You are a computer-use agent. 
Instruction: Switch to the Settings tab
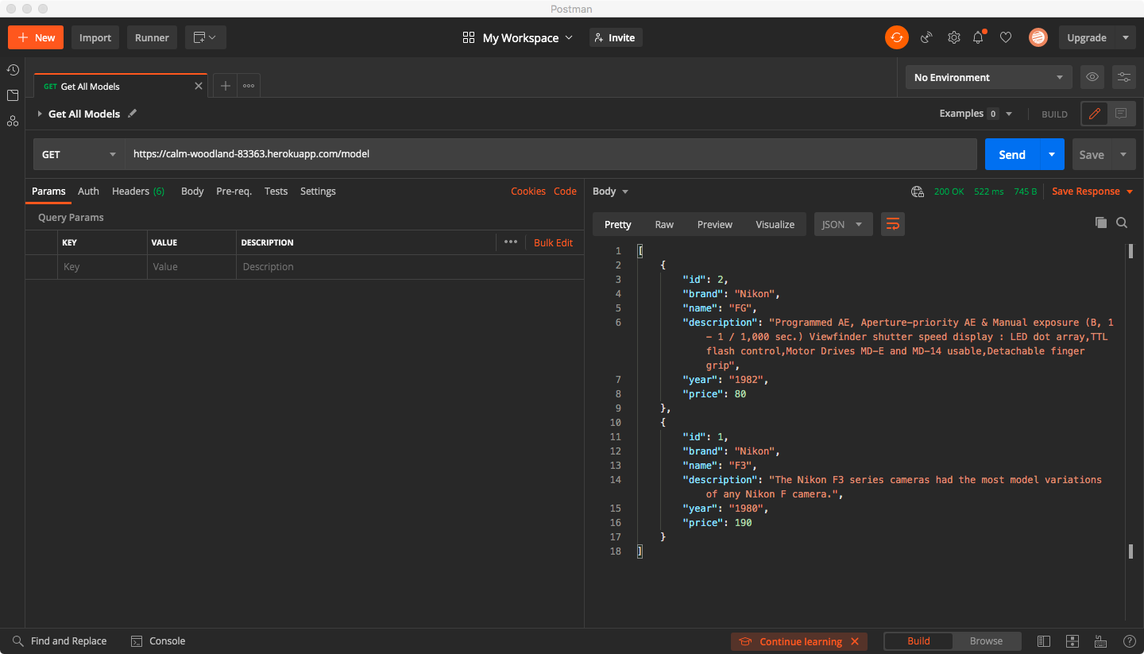tap(318, 192)
